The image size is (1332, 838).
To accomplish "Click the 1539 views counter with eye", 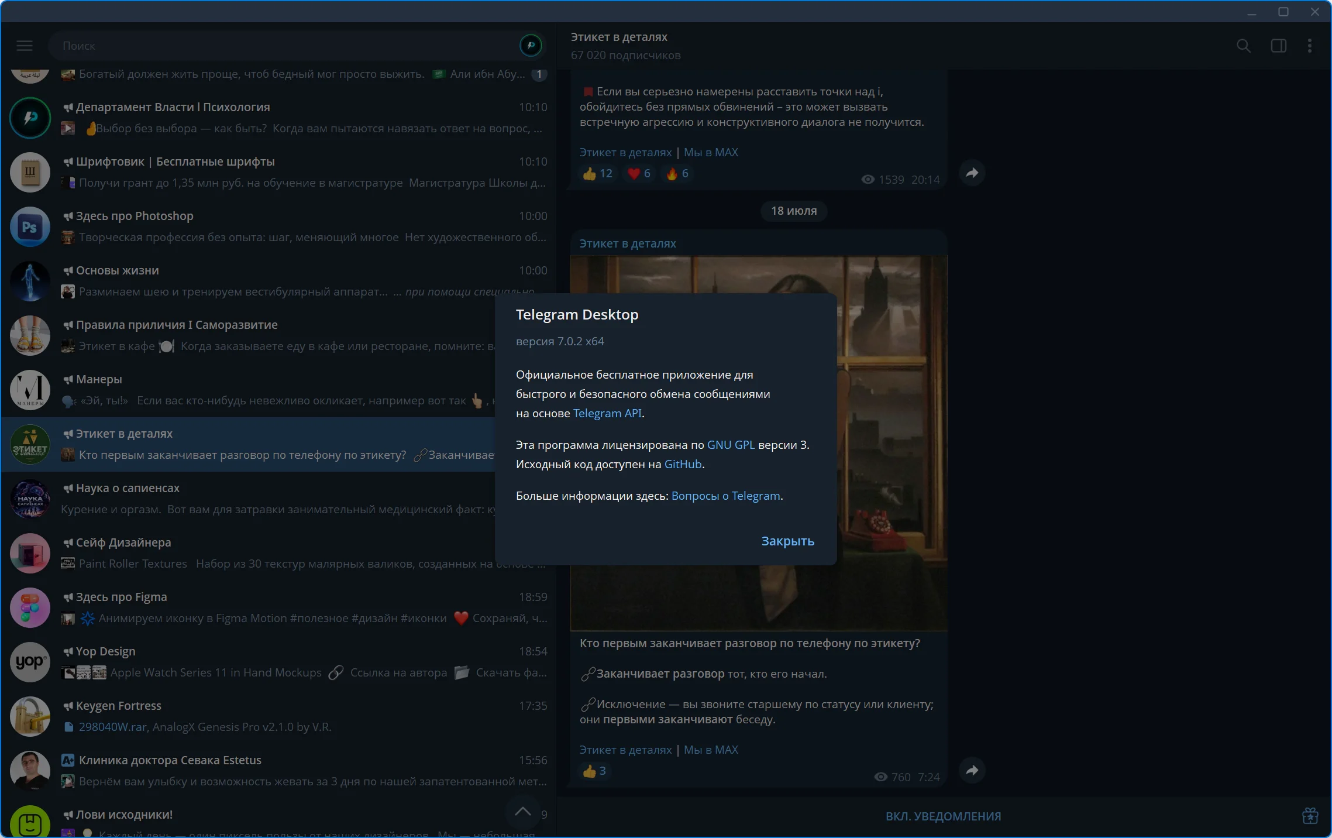I will 883,180.
